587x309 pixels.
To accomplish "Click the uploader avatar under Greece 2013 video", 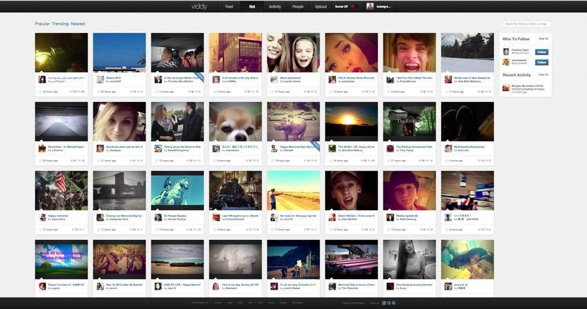I will (100, 79).
